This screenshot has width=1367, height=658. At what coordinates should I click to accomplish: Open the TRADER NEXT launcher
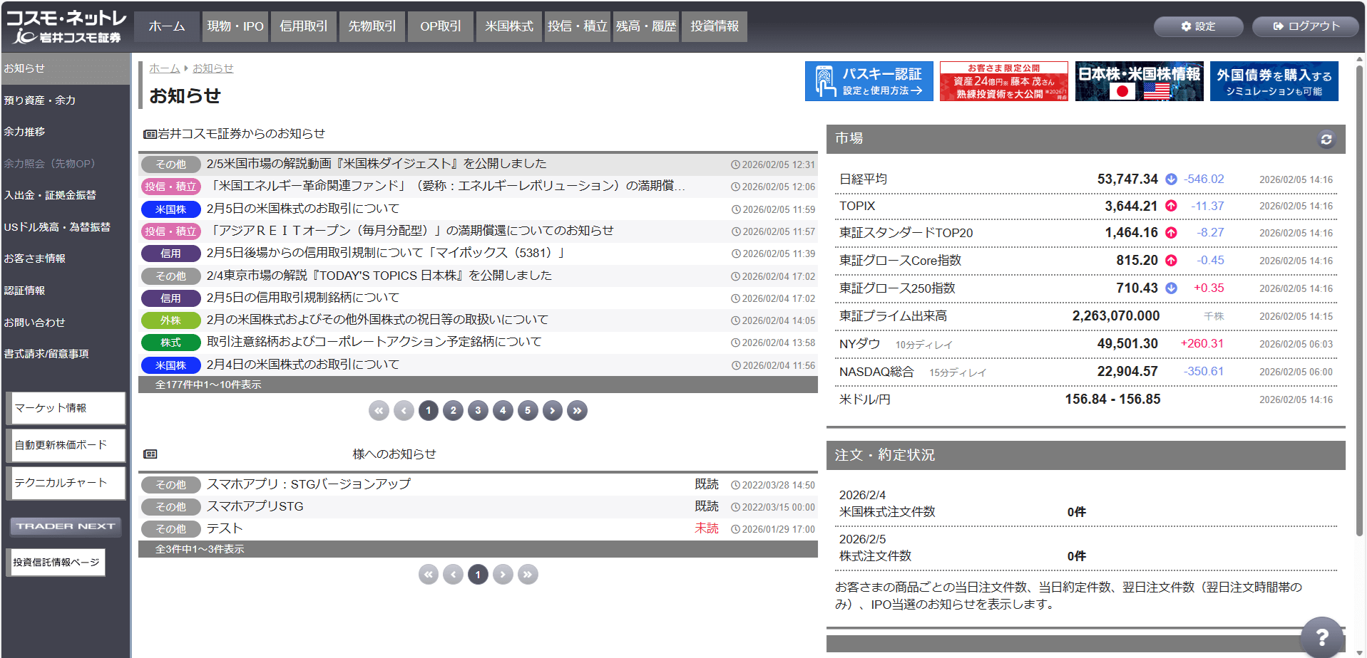(x=66, y=526)
